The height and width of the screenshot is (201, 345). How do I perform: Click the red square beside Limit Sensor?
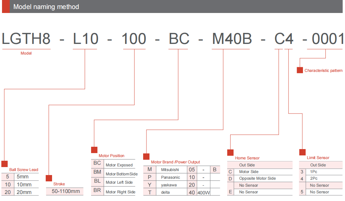tap(302, 152)
